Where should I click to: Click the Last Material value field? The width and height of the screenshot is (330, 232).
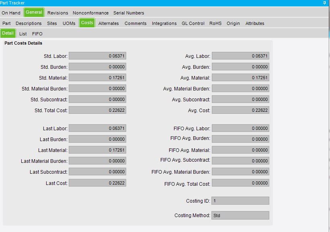97,150
